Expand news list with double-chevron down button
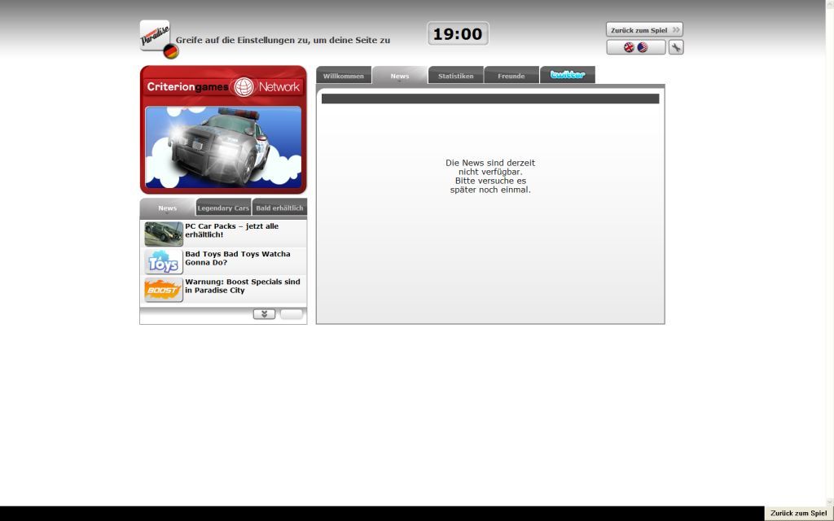Screen dimensions: 834x521 coord(265,314)
